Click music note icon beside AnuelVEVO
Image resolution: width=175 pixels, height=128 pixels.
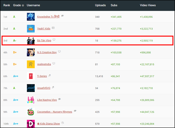click(x=53, y=87)
